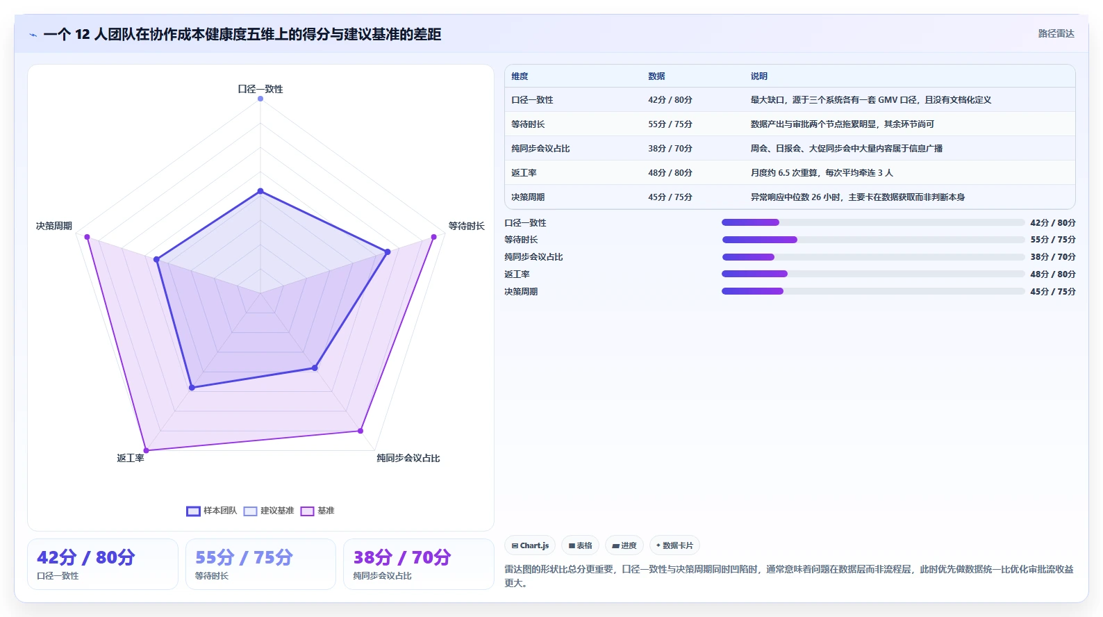Click the 等待时长 progress bar

click(873, 240)
